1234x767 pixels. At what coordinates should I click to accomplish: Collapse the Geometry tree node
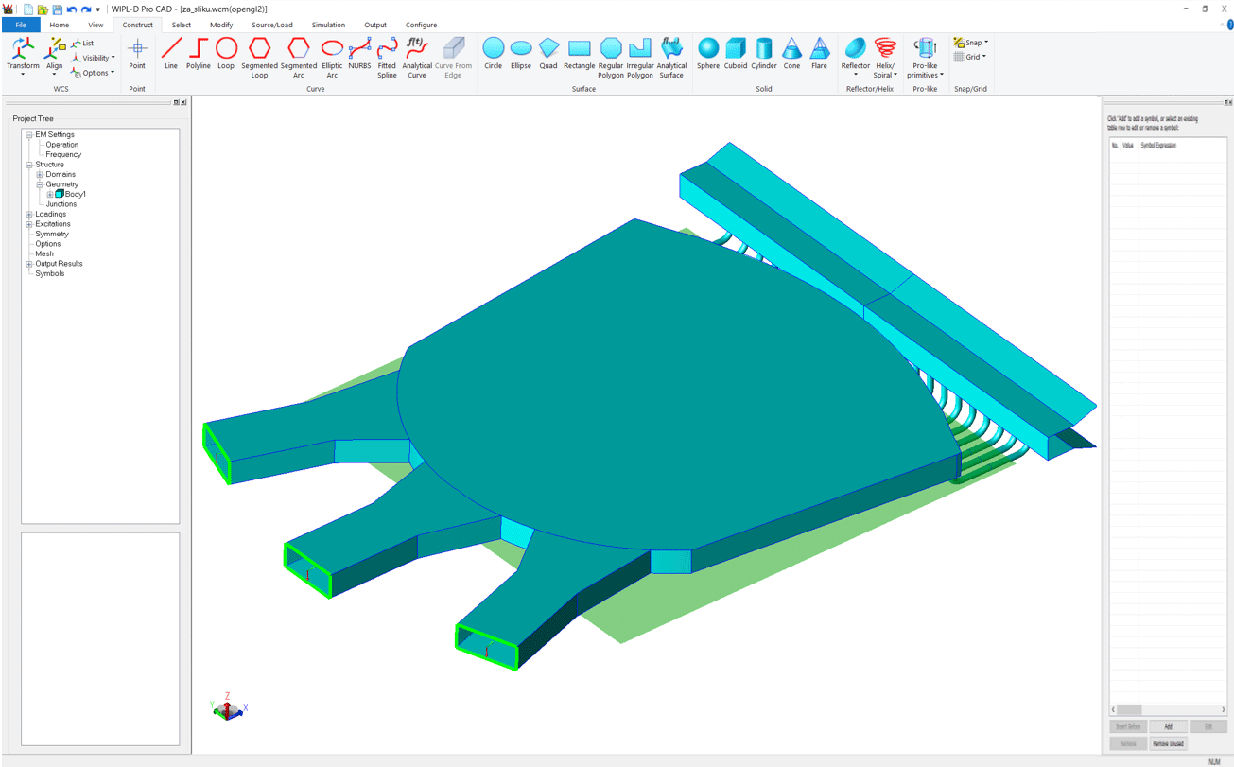point(40,184)
